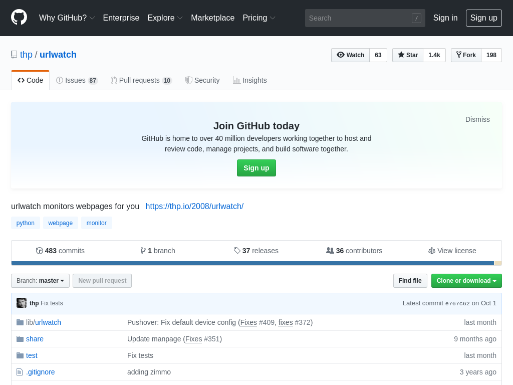Fork the urlwatch repository
513x385 pixels.
(x=466, y=55)
